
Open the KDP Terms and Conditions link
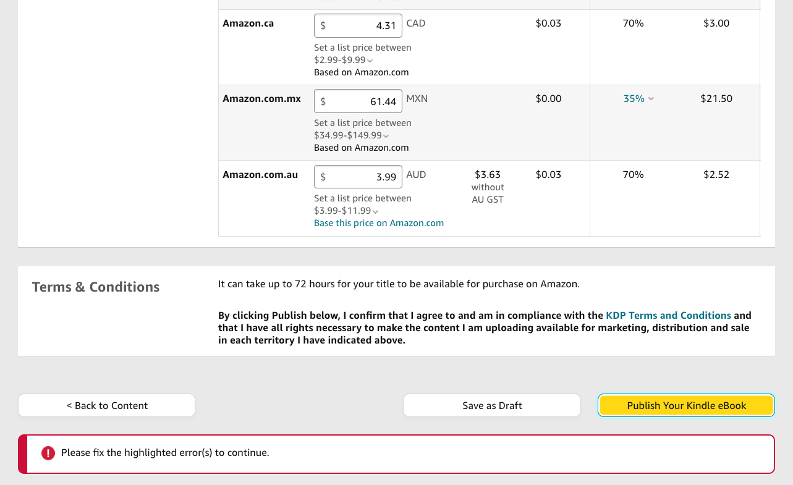coord(668,315)
